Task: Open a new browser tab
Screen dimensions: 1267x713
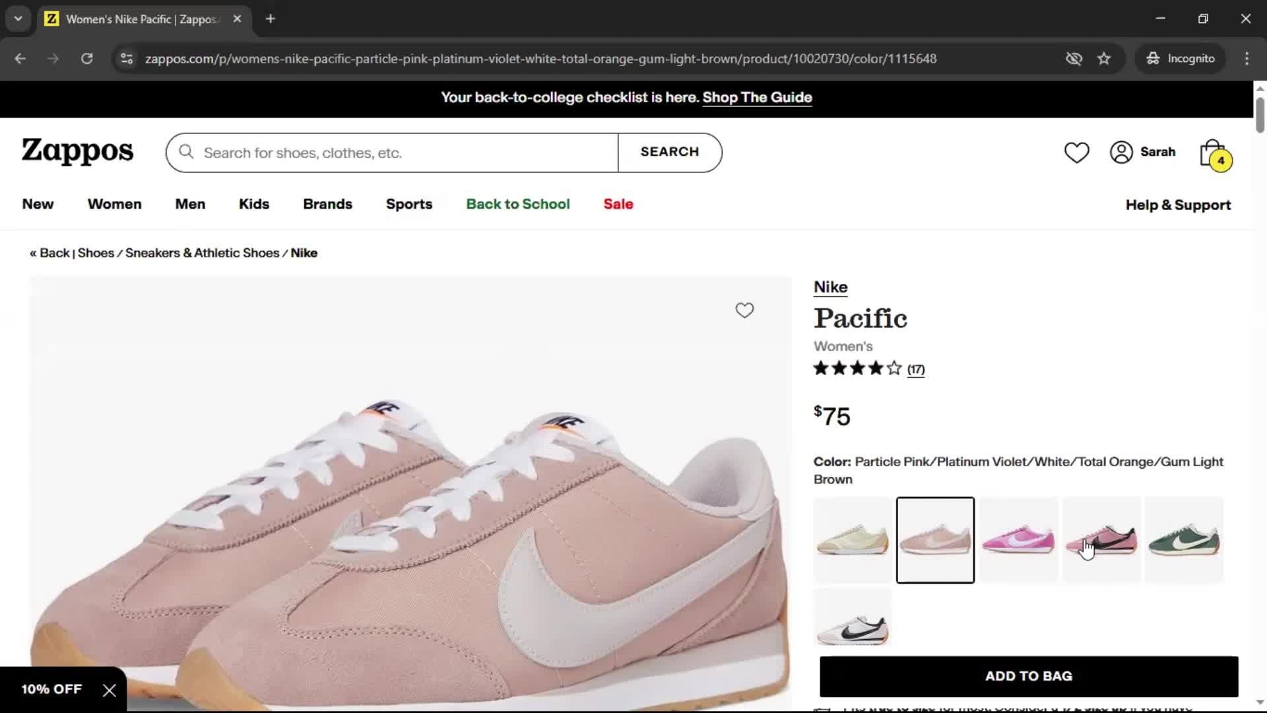Action: (x=271, y=19)
